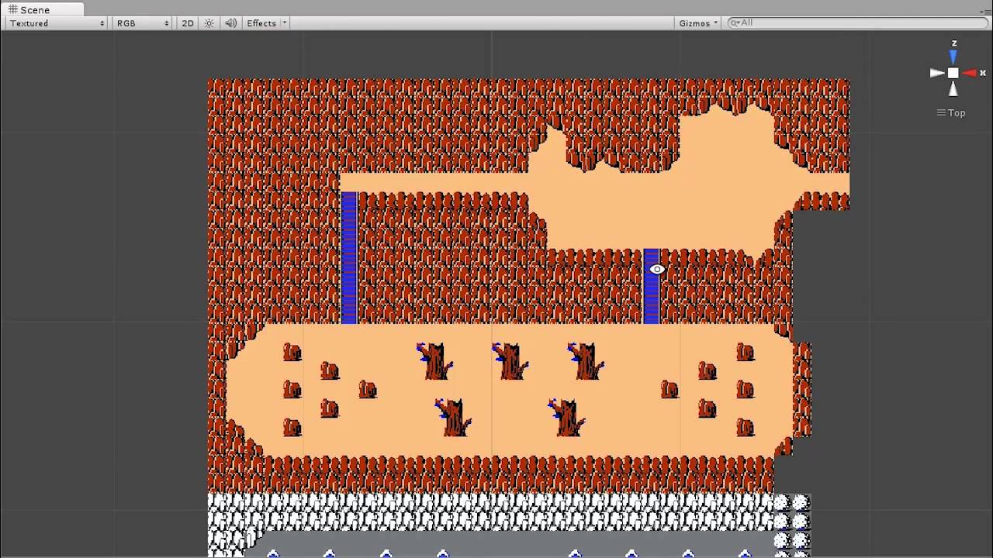The height and width of the screenshot is (558, 993).
Task: Open the Gizmos dropdown
Action: (698, 23)
